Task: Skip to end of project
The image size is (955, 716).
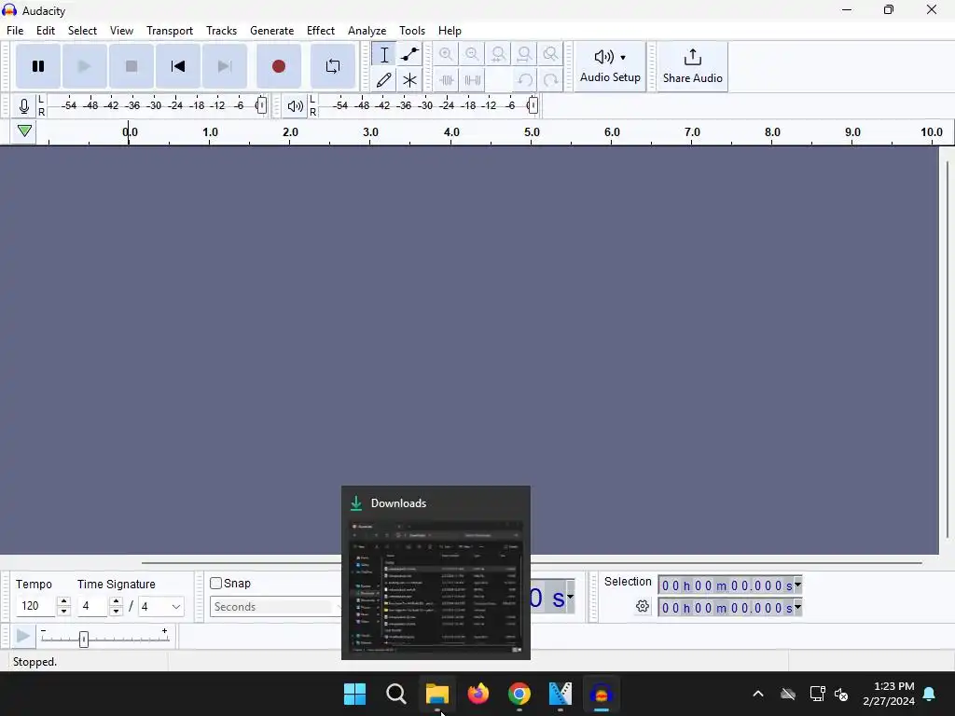Action: 225,66
